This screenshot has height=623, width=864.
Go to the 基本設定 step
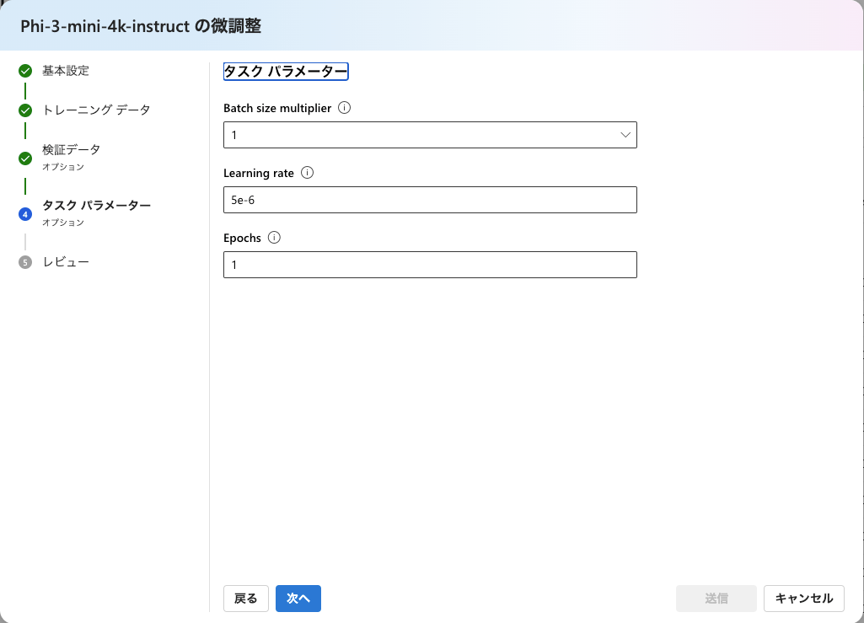tap(66, 71)
